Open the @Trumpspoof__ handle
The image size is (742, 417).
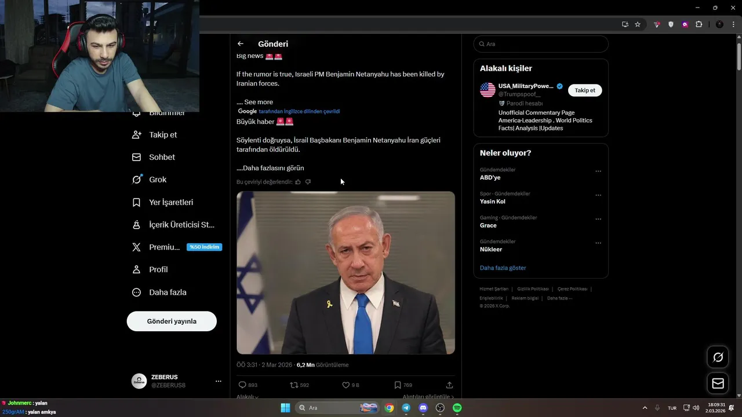click(519, 94)
